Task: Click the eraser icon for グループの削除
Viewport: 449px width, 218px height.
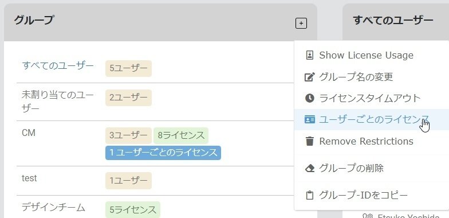Action: point(309,168)
